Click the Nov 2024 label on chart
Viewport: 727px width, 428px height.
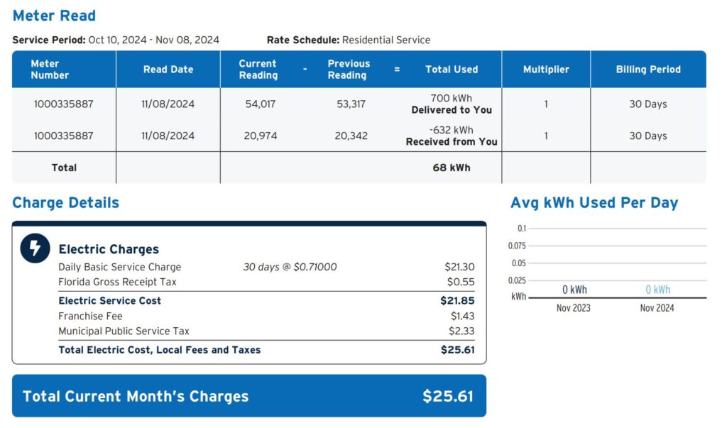pos(657,308)
